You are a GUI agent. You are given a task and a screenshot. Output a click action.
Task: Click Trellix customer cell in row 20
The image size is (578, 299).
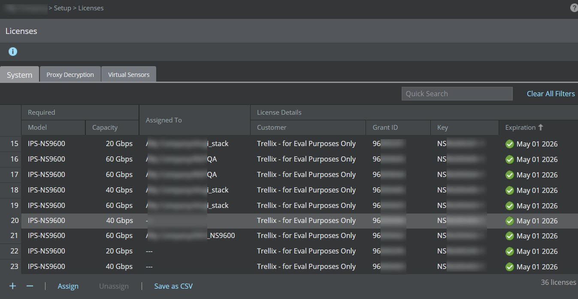pos(306,220)
